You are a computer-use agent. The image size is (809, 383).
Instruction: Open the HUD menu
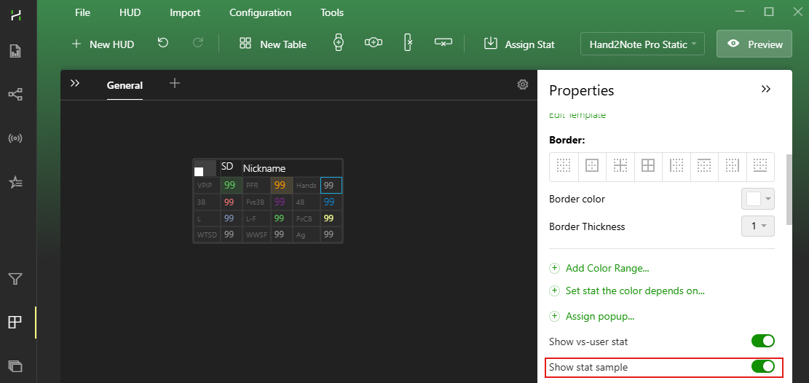130,13
